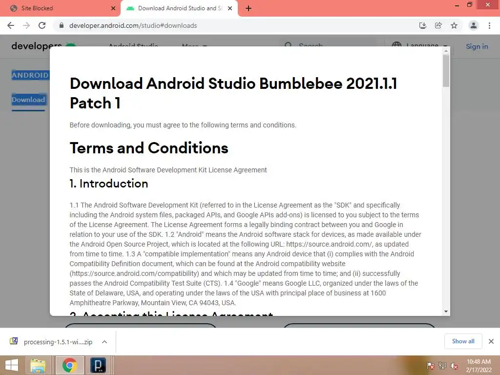Close the Site Blocked tab
This screenshot has height=375, width=500.
point(113,8)
